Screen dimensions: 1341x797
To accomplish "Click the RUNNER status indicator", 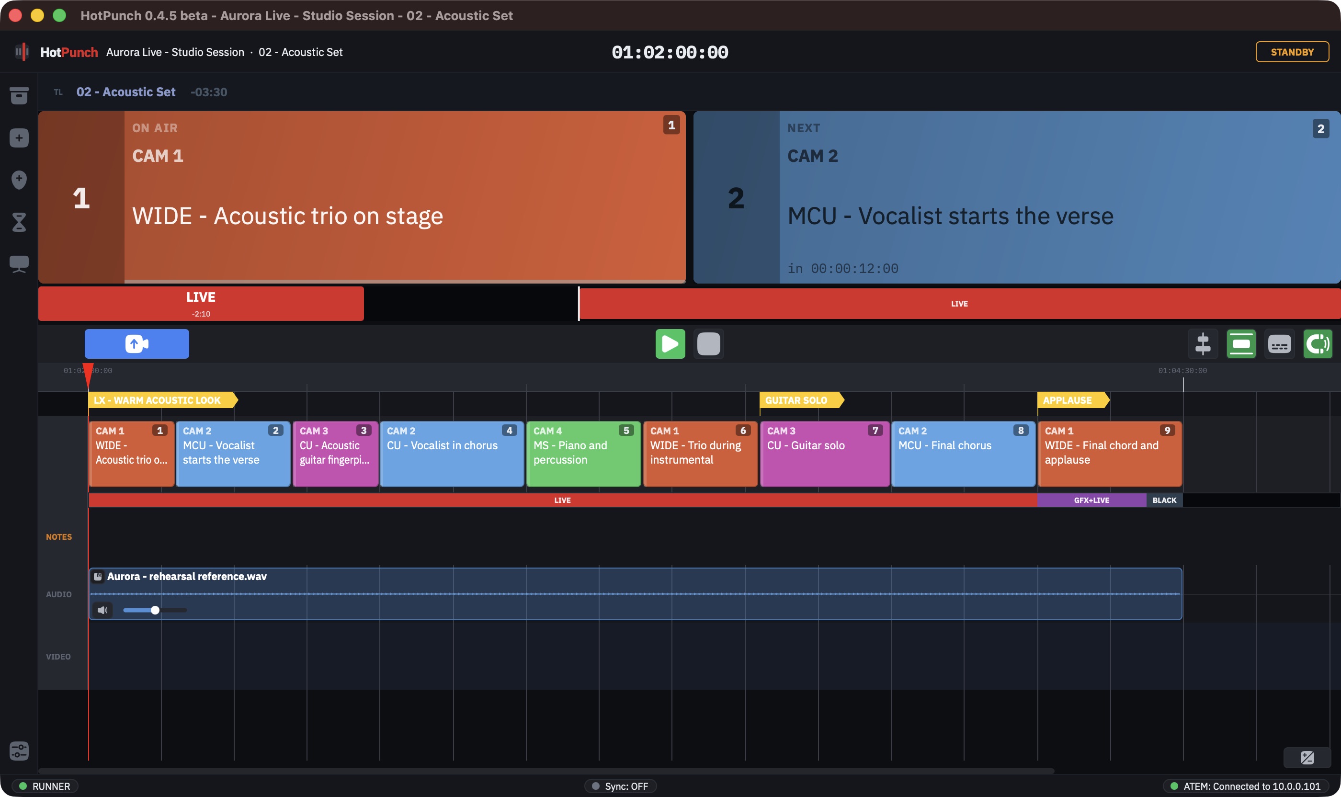I will pyautogui.click(x=45, y=786).
